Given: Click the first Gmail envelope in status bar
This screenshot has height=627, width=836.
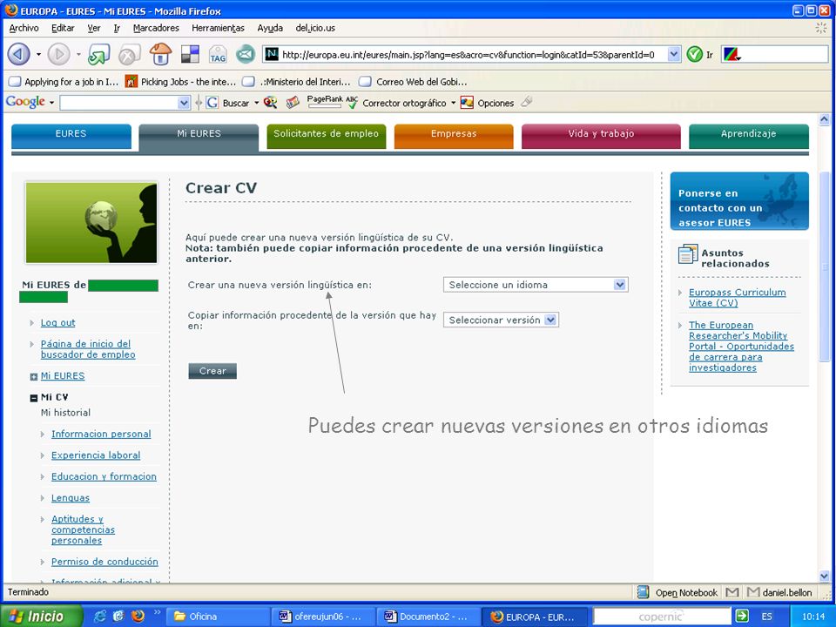Looking at the screenshot, I should (x=732, y=592).
